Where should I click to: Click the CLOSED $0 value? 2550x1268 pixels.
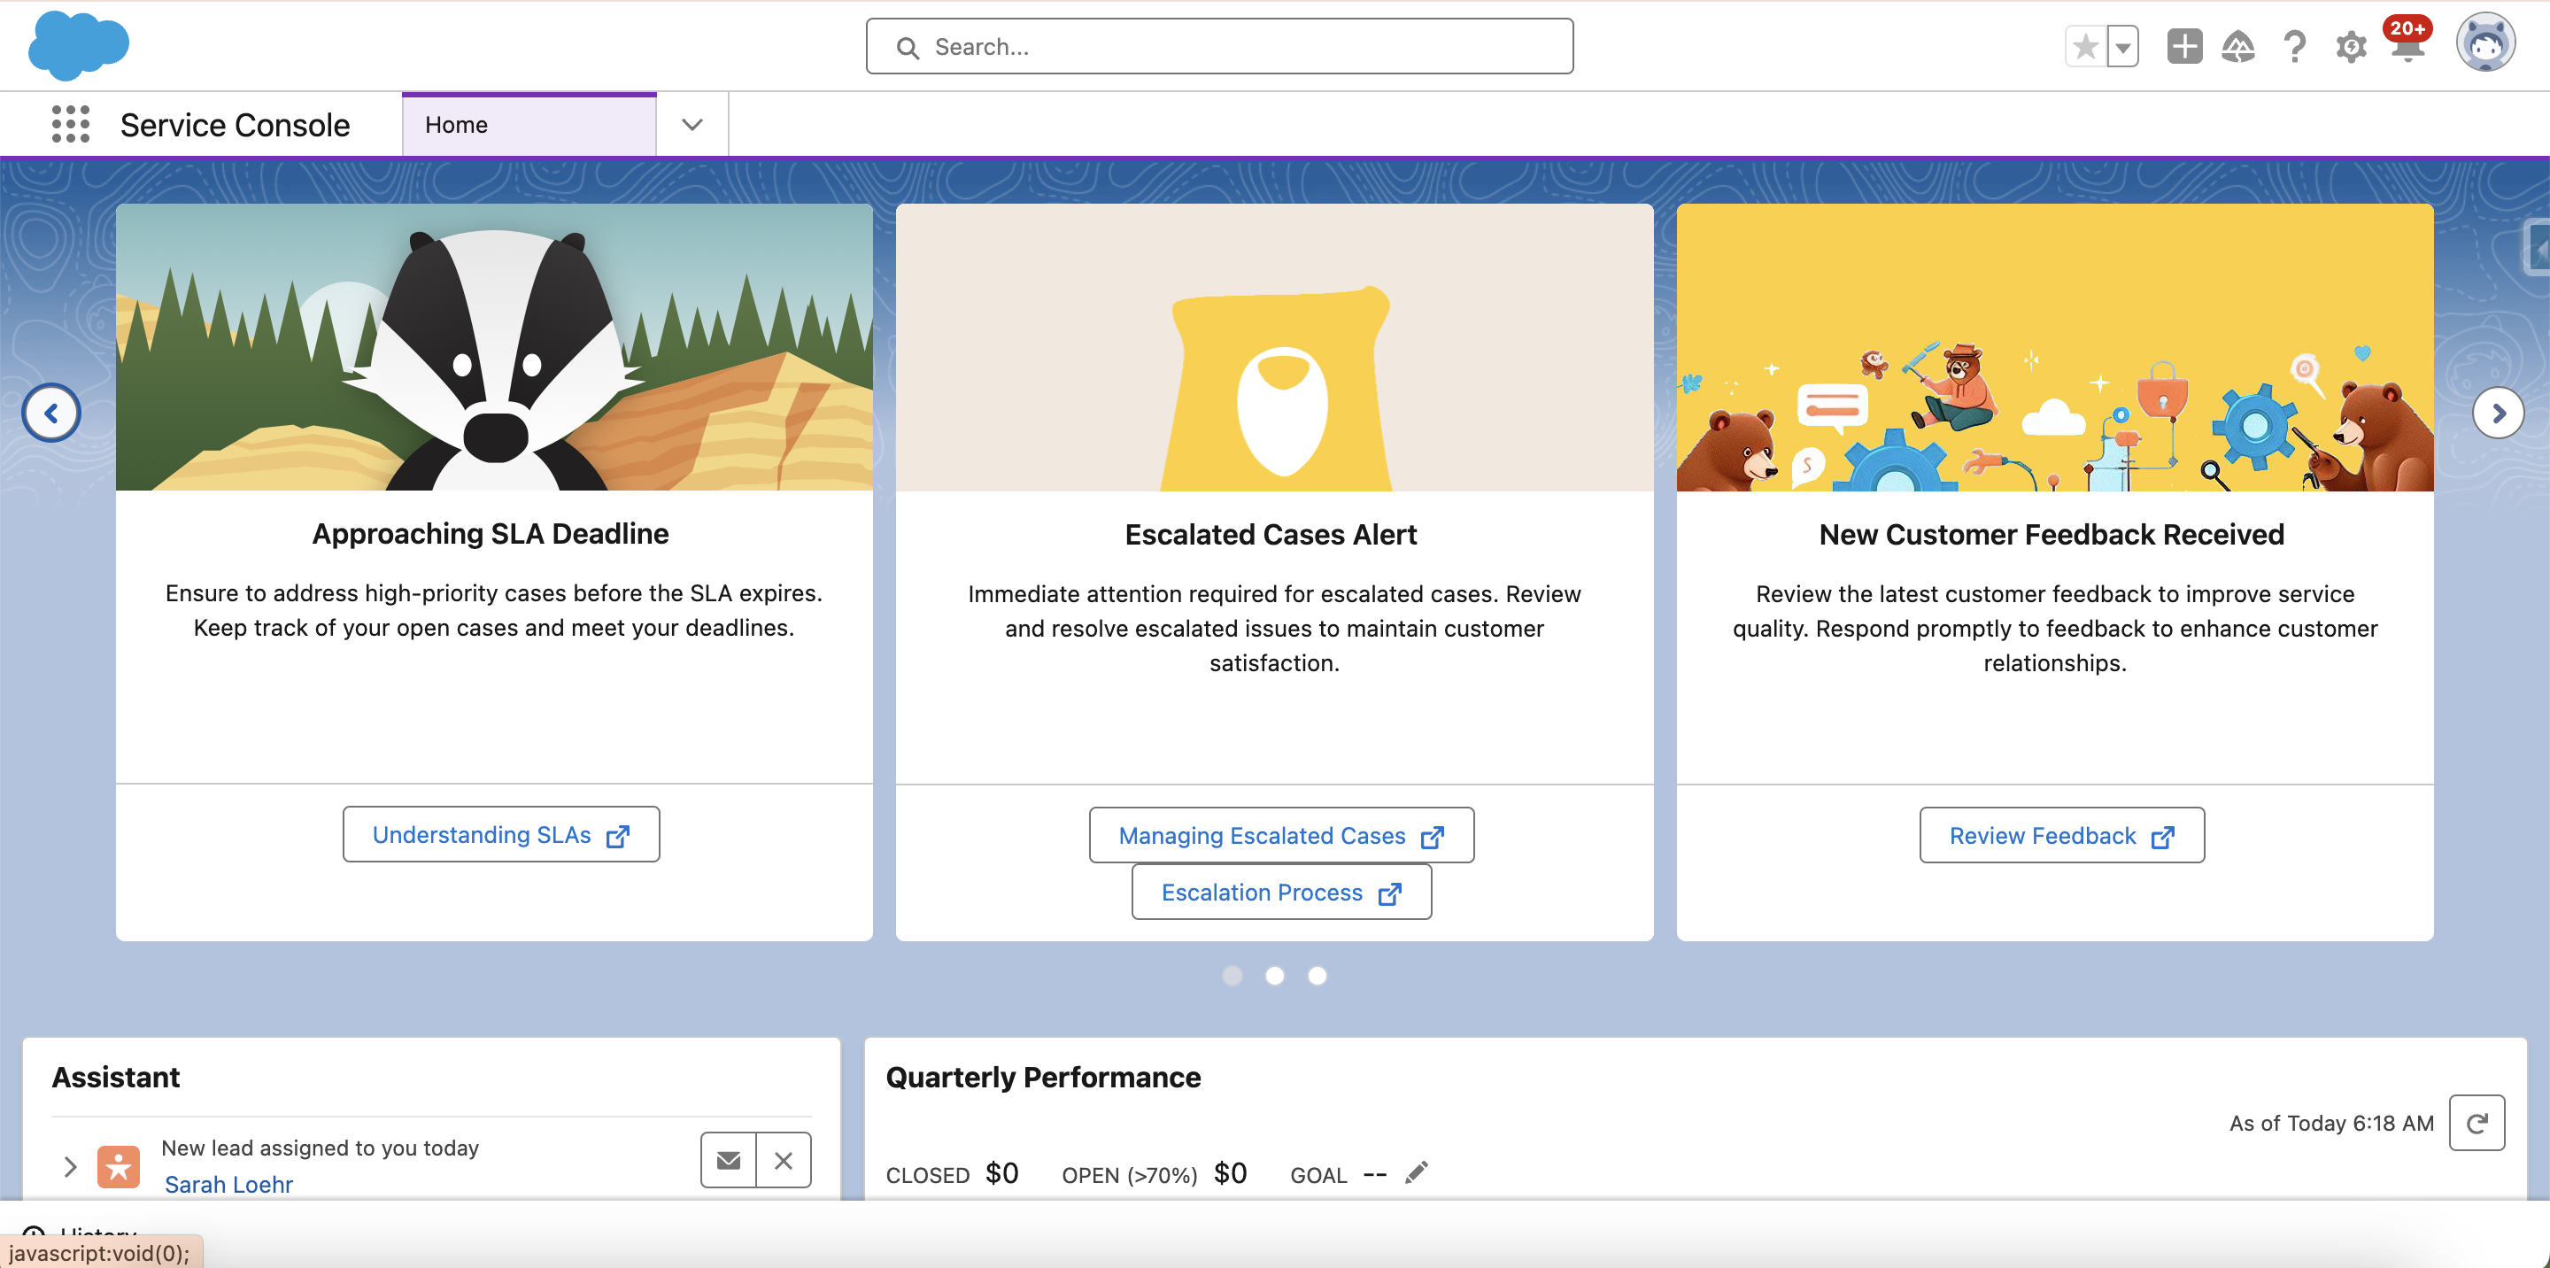[1001, 1174]
